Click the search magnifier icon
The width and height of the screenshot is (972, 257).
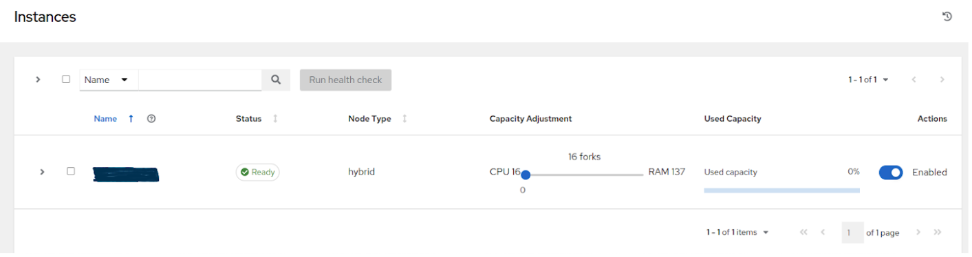coord(276,80)
